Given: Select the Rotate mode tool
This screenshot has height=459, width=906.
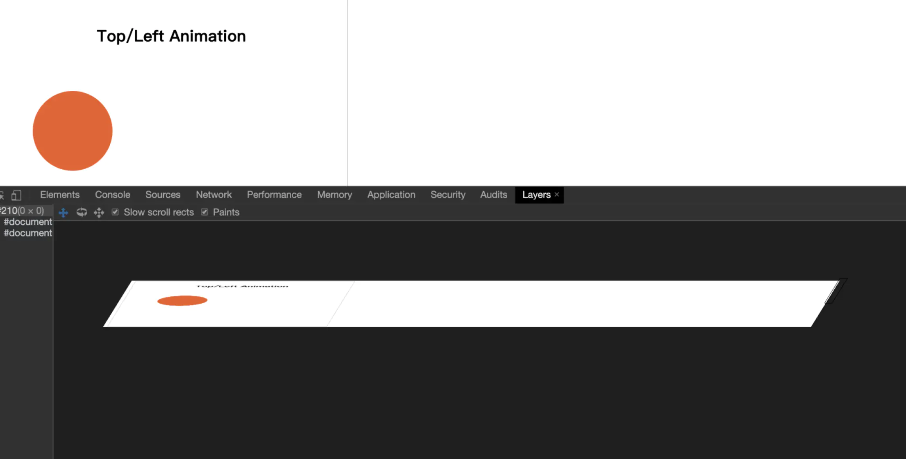Looking at the screenshot, I should [82, 212].
